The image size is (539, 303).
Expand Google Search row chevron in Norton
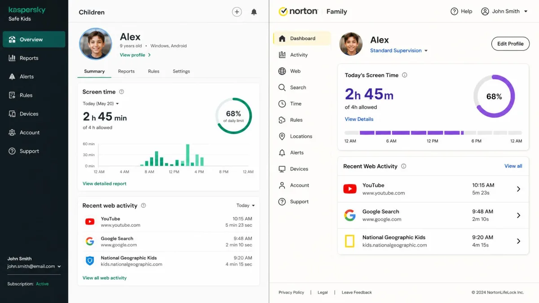point(518,215)
